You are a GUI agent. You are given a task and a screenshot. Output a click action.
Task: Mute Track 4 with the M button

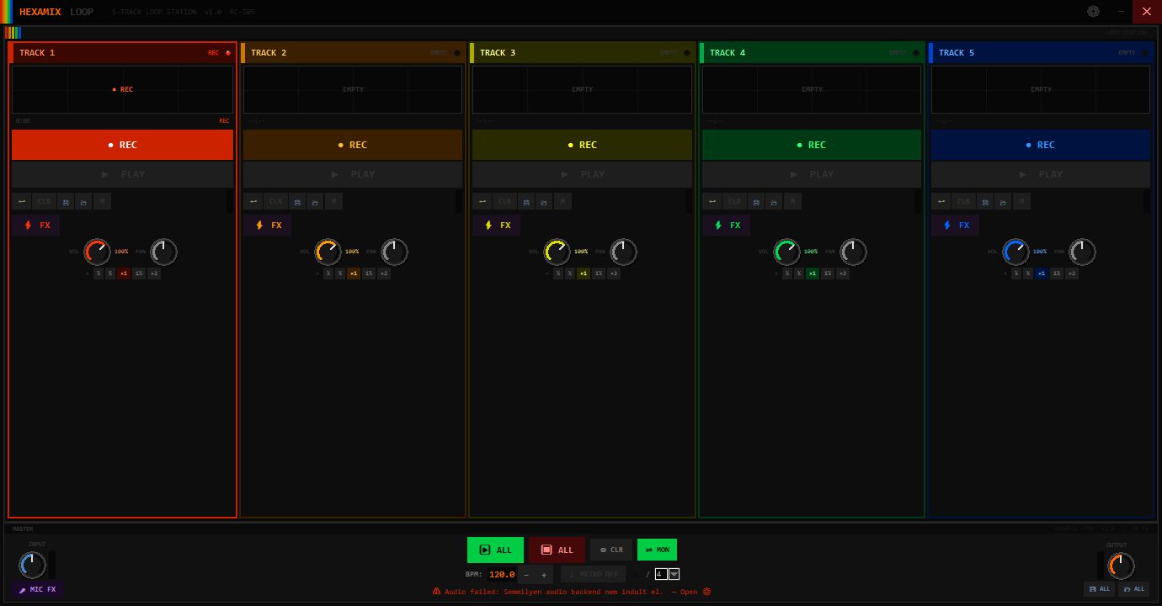click(792, 201)
